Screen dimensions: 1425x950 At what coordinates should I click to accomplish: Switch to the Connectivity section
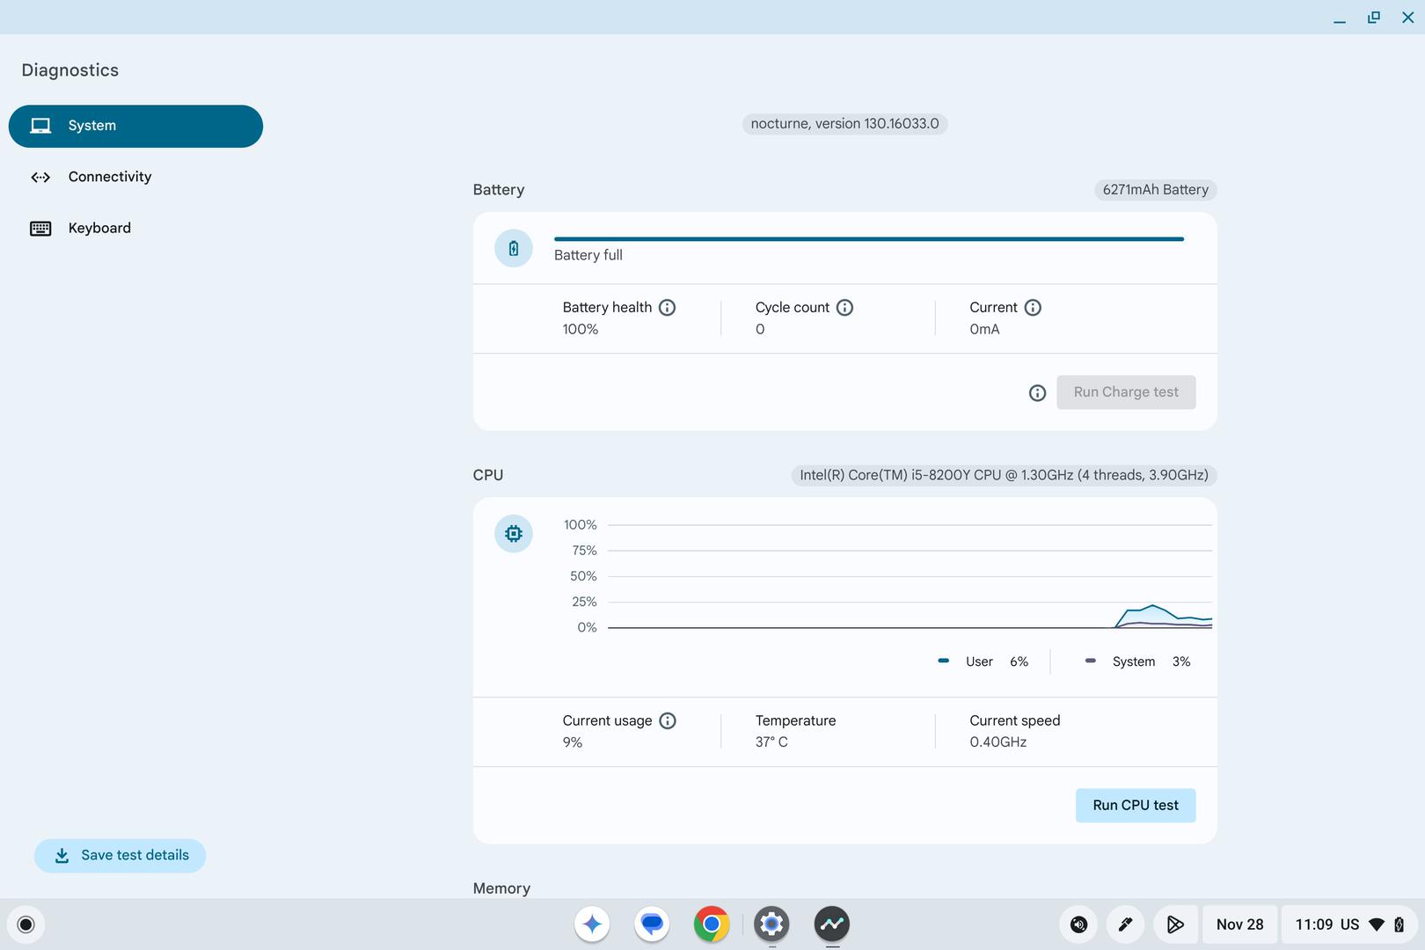[x=109, y=177]
